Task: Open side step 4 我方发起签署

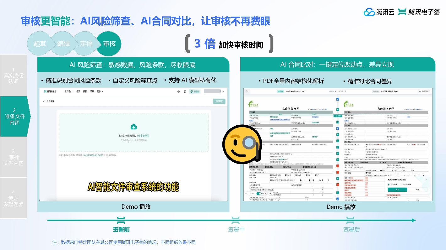Action: (x=14, y=198)
